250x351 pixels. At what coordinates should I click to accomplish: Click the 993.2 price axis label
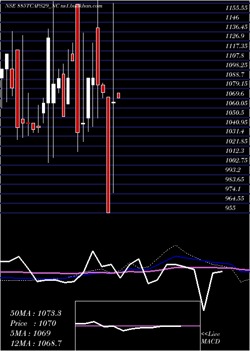(x=233, y=169)
